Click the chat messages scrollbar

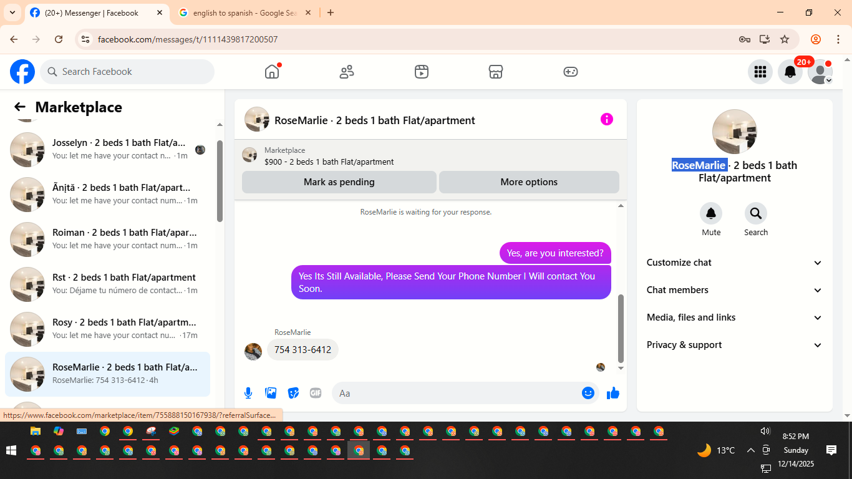[x=621, y=329]
